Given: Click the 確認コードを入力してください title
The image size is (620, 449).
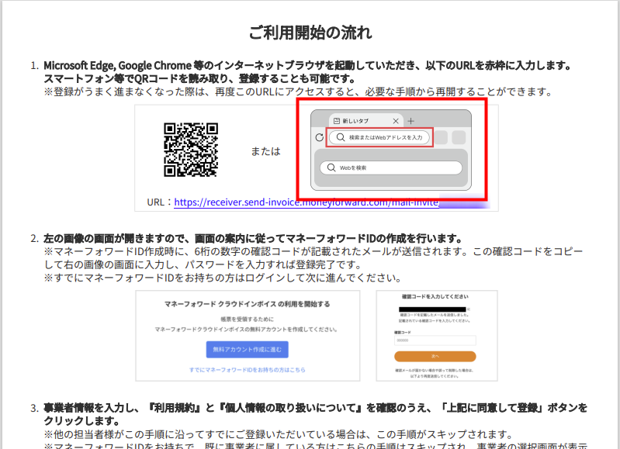Looking at the screenshot, I should 435,297.
